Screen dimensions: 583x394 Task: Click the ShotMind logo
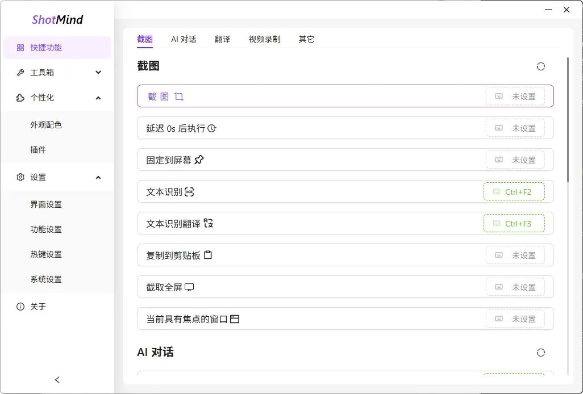click(x=57, y=19)
